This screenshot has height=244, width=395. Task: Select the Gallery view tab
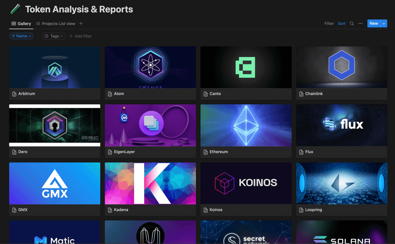pos(21,23)
